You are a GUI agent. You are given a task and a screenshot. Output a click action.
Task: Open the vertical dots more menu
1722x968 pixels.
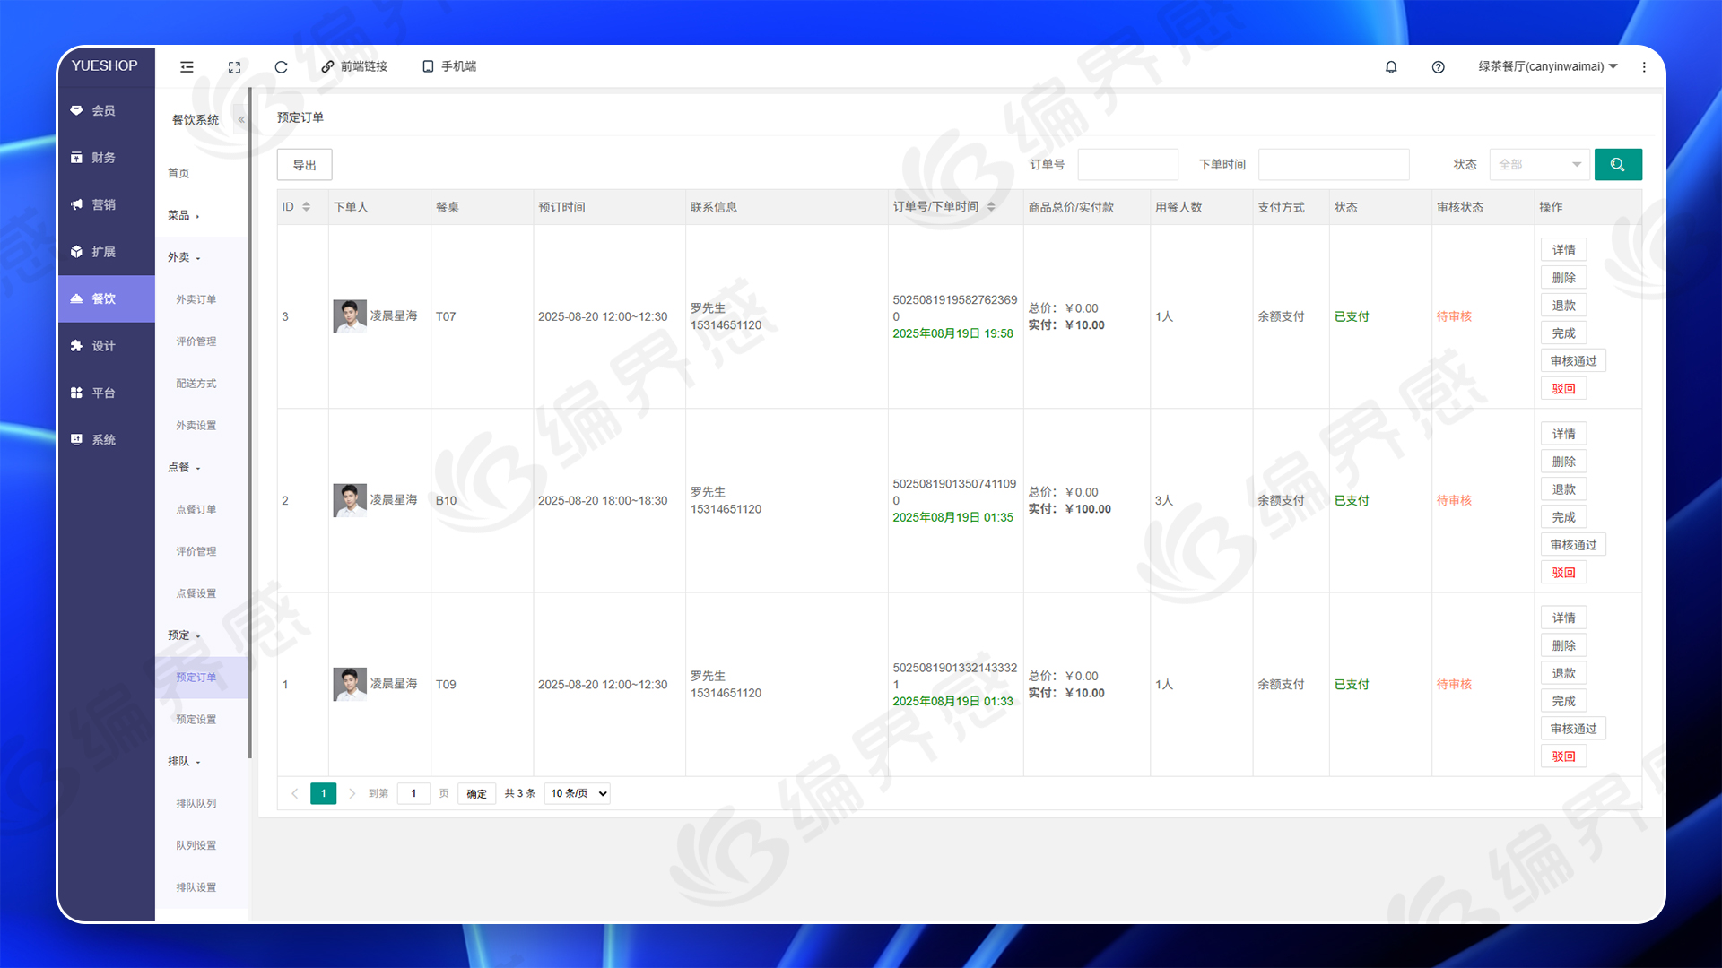[1644, 67]
